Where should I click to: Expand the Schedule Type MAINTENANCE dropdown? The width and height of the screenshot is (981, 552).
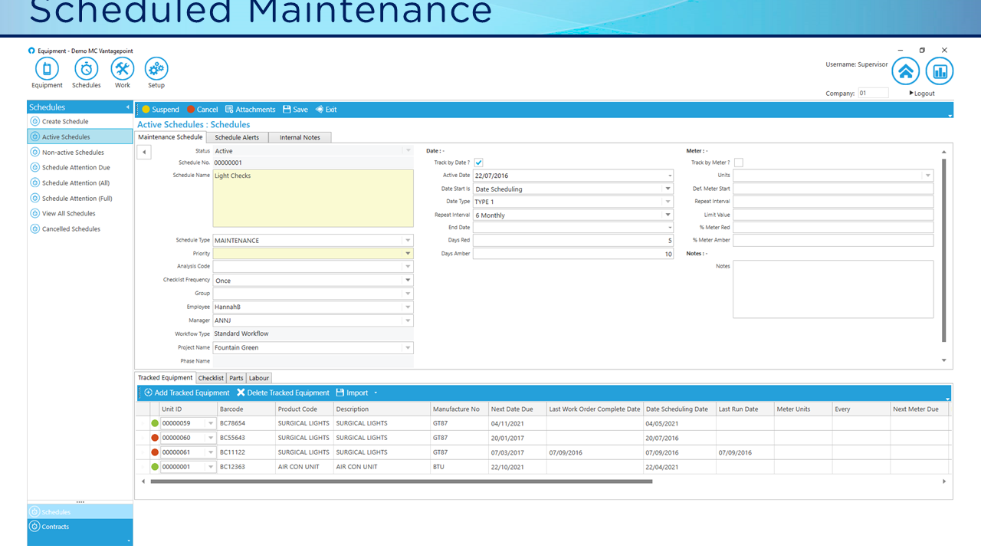(408, 240)
